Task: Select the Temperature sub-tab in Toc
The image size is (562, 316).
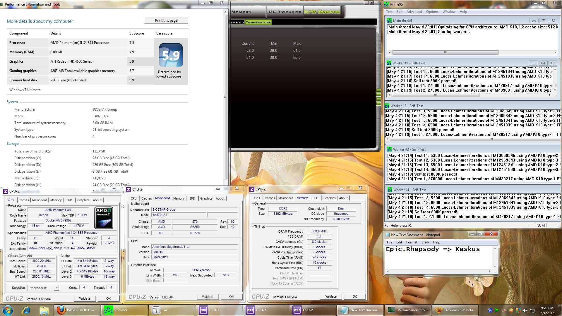Action: (258, 22)
